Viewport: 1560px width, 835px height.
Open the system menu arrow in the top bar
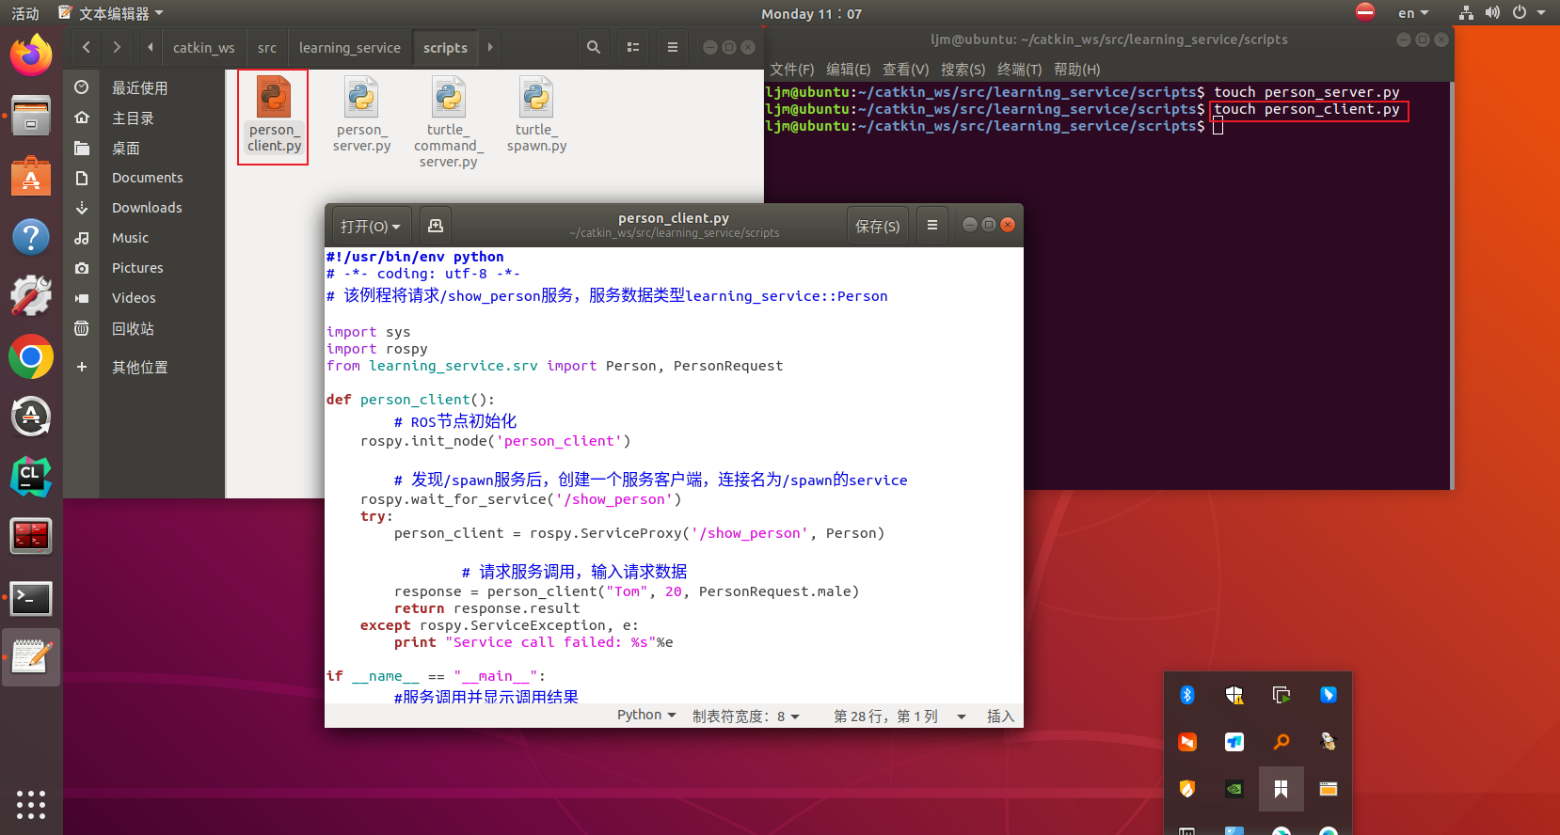(x=1541, y=13)
